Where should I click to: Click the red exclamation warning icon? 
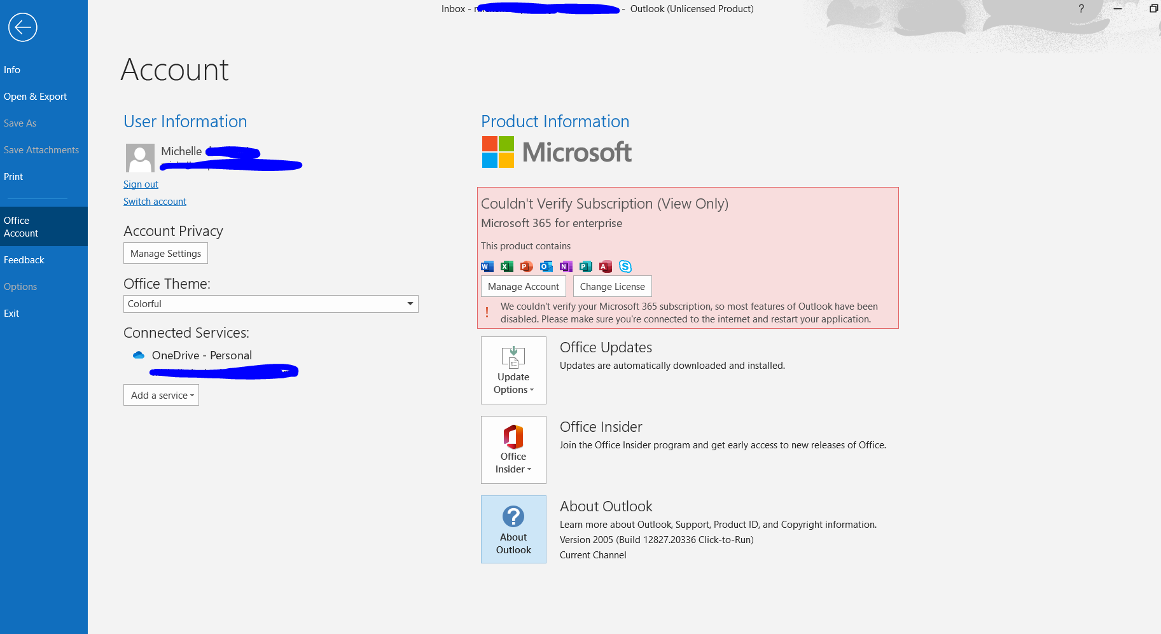pyautogui.click(x=487, y=312)
